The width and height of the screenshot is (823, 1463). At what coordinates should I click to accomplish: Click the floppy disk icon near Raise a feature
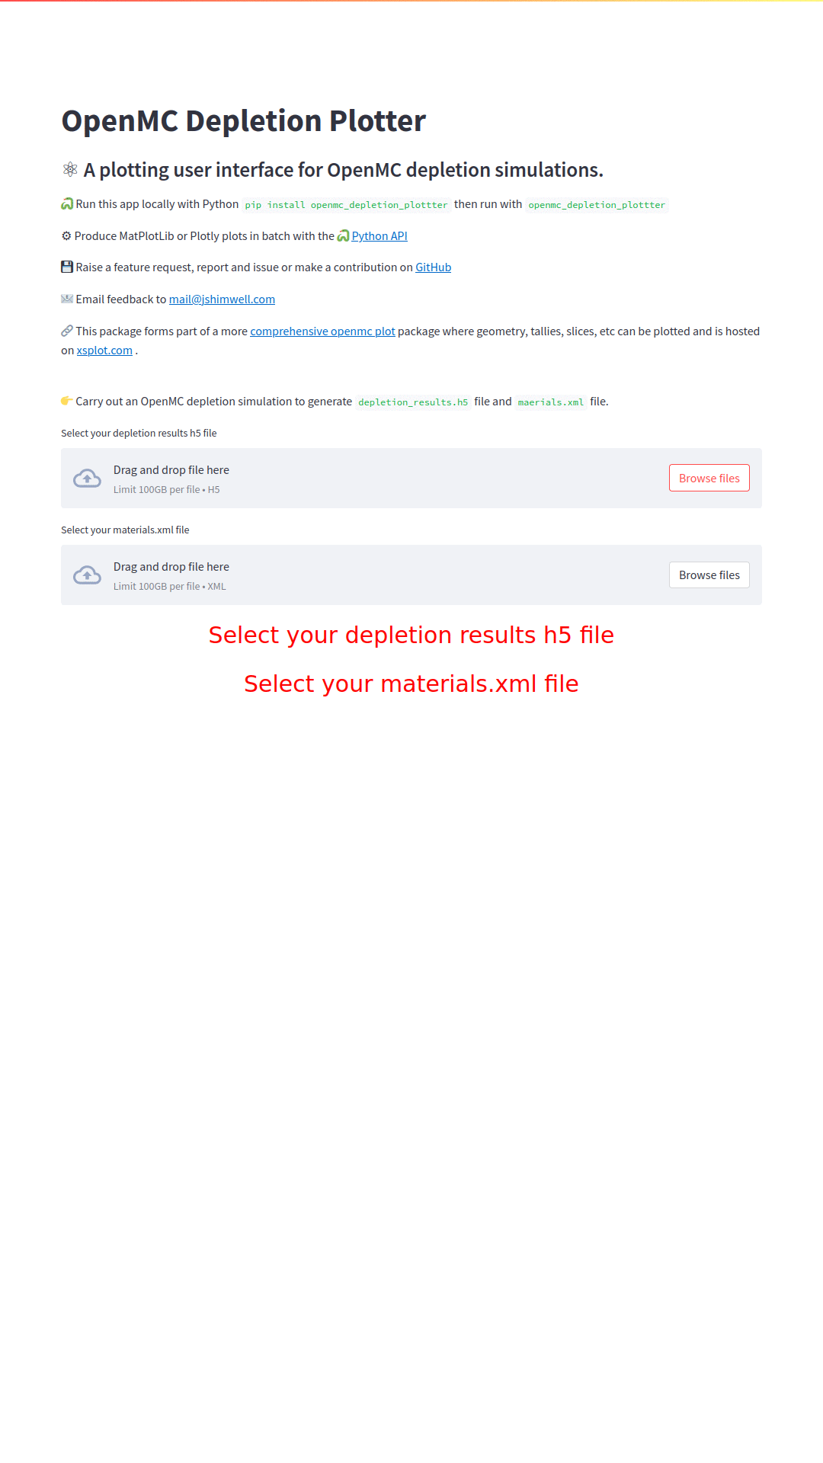[67, 267]
